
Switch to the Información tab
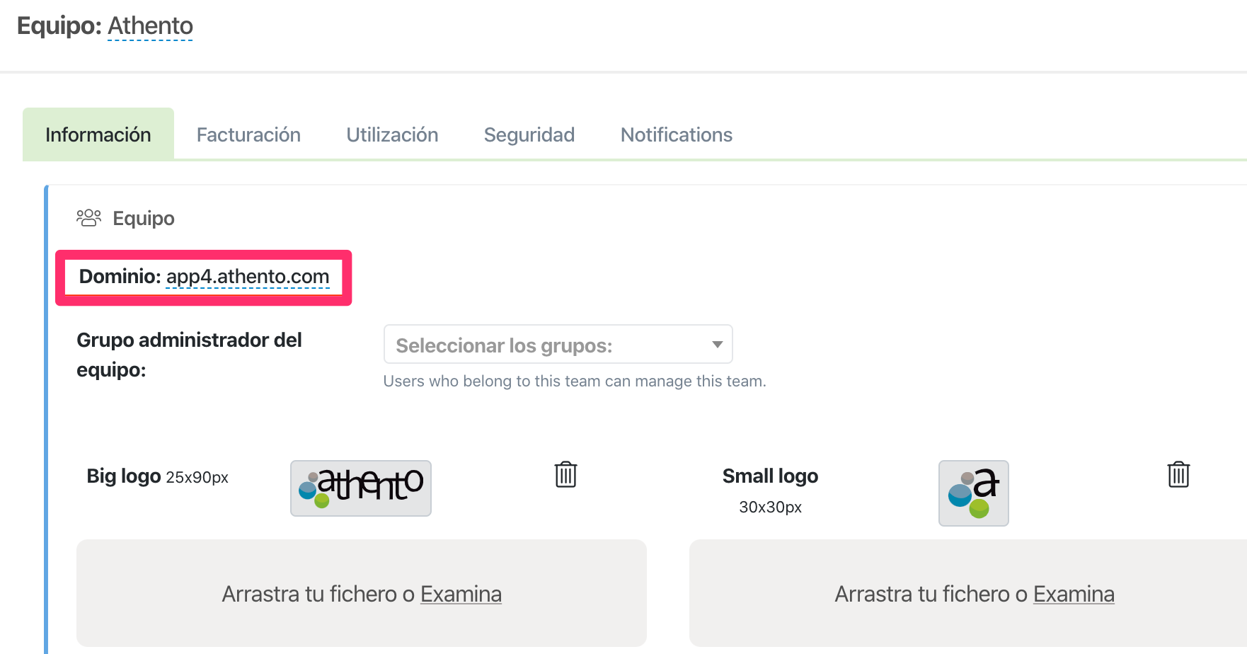click(x=98, y=134)
